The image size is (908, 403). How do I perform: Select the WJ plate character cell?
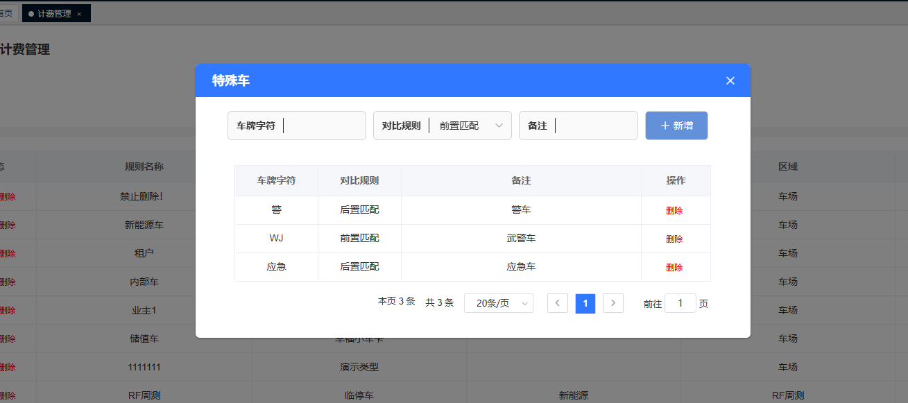click(x=277, y=238)
